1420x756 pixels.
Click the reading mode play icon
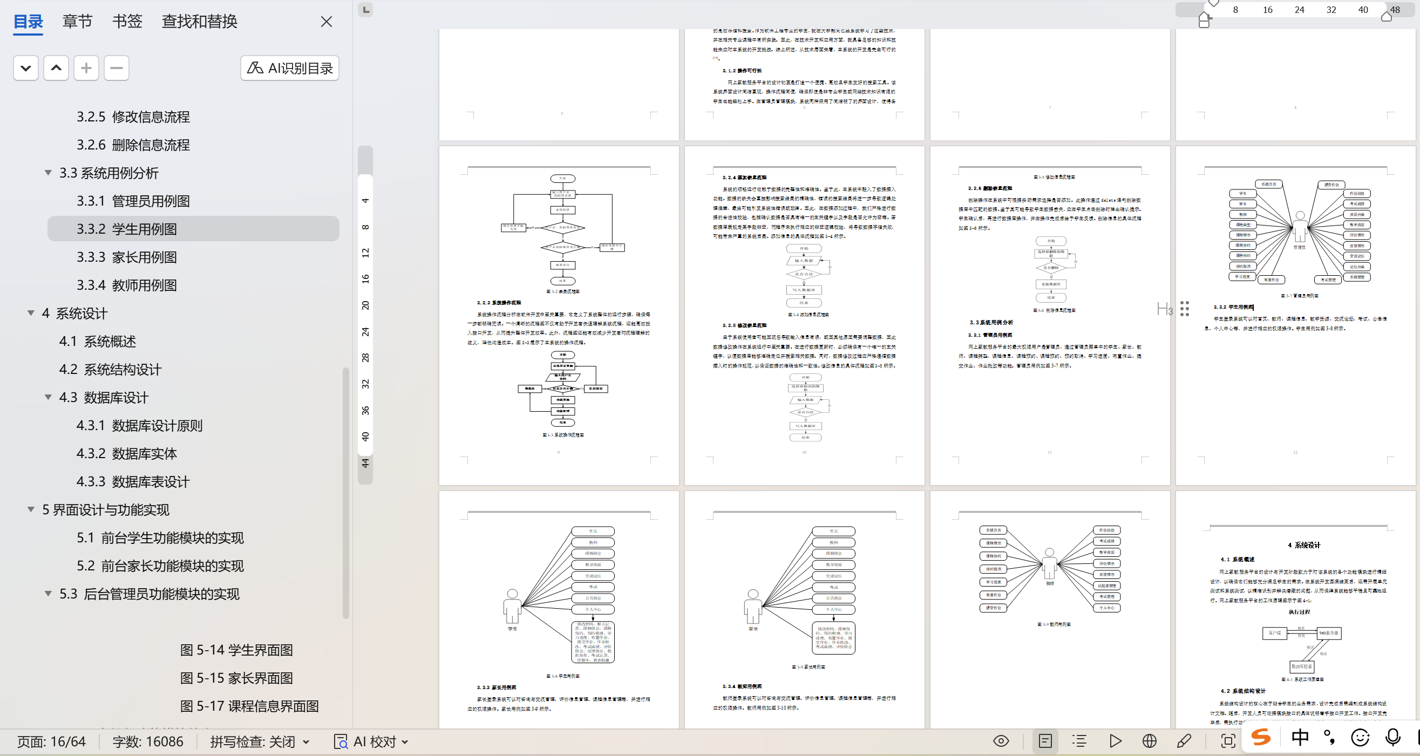click(1115, 741)
